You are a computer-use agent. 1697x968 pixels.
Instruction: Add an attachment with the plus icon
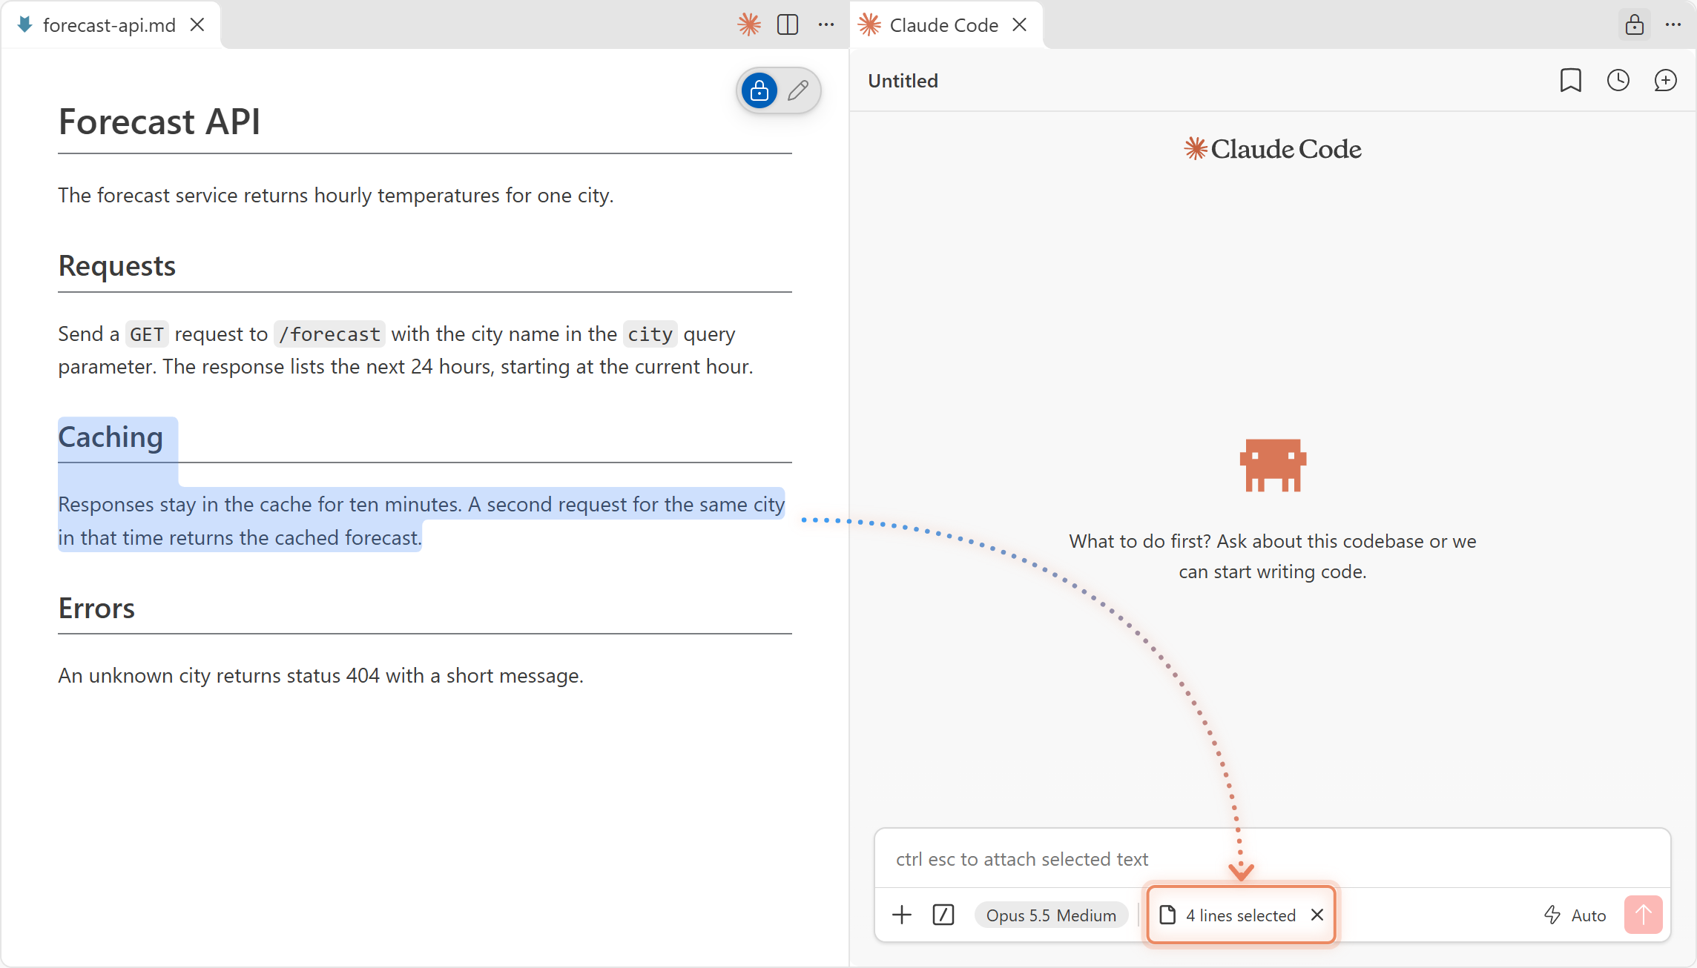pos(902,915)
